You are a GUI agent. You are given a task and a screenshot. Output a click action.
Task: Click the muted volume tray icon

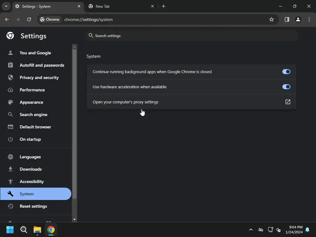(278, 230)
